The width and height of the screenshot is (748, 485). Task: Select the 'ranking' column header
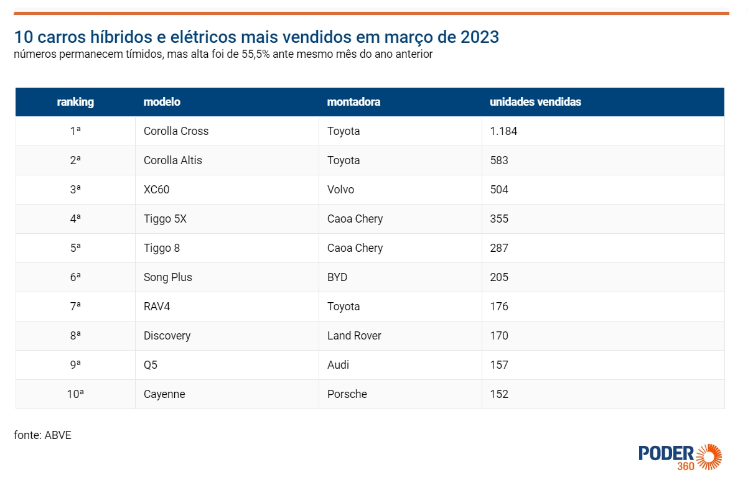[x=75, y=102]
